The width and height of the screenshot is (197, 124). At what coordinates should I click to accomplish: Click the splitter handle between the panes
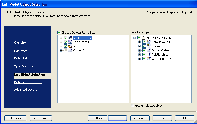click(x=130, y=69)
